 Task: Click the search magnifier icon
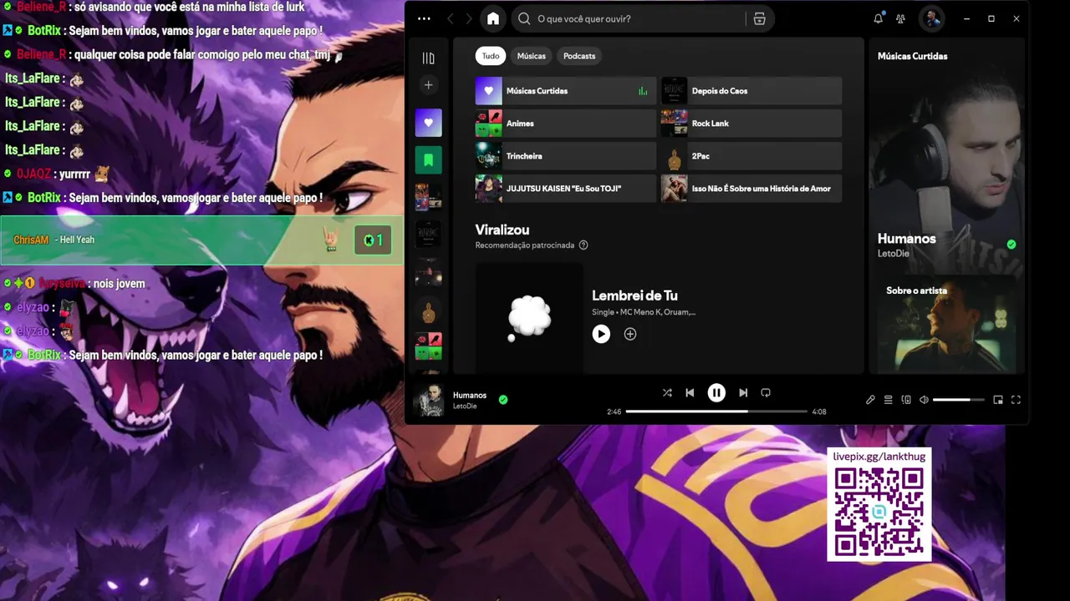524,18
